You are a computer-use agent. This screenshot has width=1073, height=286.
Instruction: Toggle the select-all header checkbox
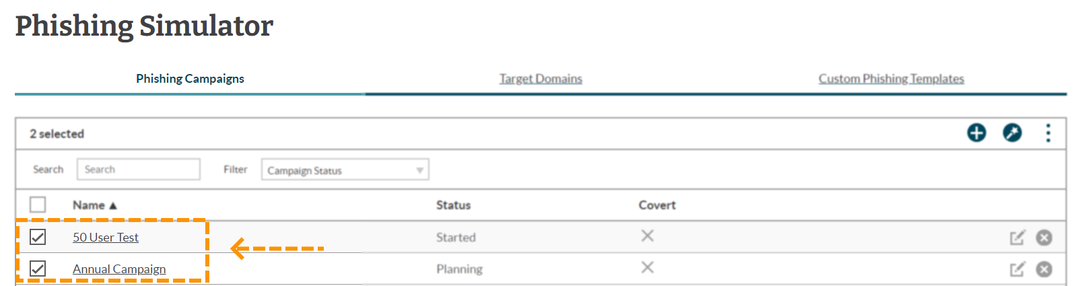[x=38, y=205]
